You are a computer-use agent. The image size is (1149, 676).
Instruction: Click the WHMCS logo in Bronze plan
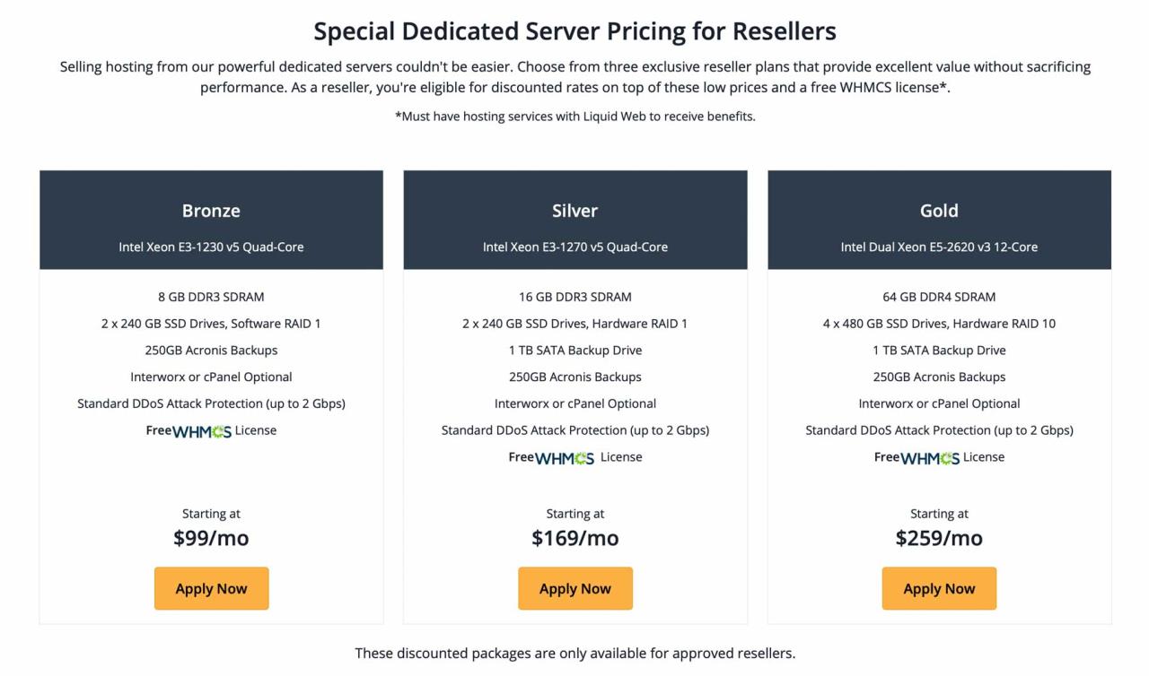[x=202, y=431]
